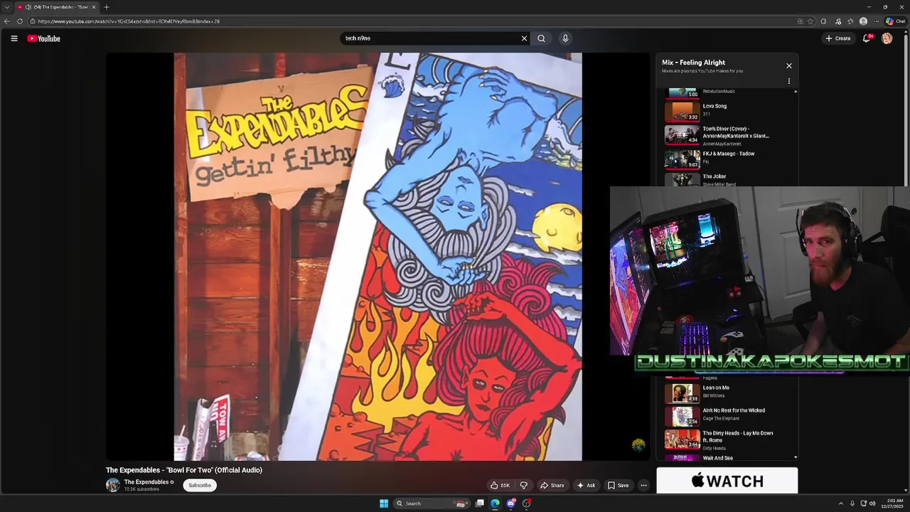Close The Expendables browser tab
The width and height of the screenshot is (910, 512).
95,7
